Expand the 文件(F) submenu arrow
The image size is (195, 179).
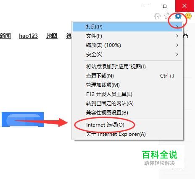[177, 36]
